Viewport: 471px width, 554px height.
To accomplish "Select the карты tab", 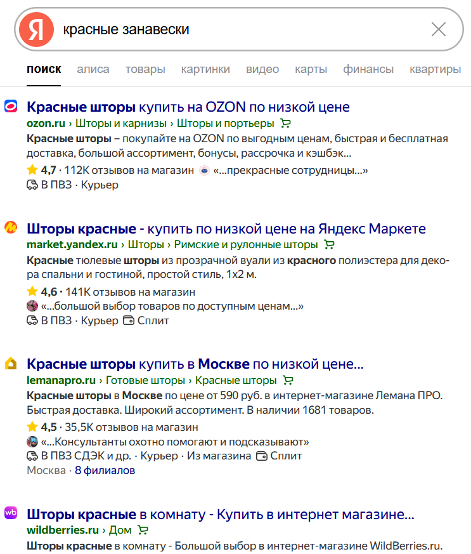I will [x=311, y=70].
